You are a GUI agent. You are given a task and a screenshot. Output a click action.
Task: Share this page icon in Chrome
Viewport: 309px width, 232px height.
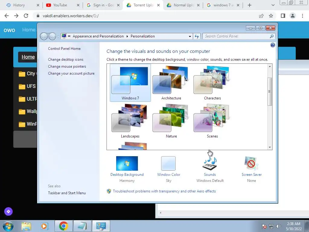tap(261, 16)
